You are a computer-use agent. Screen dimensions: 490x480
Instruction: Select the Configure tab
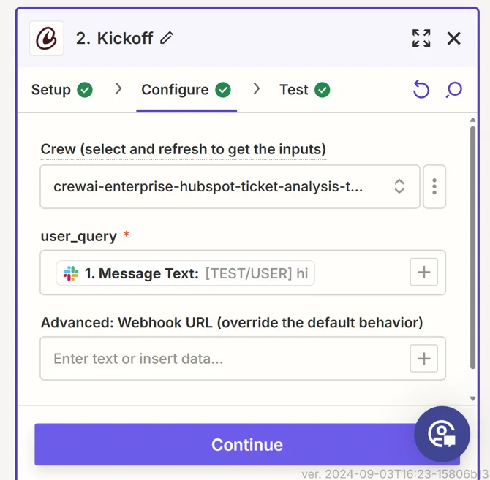(x=186, y=90)
